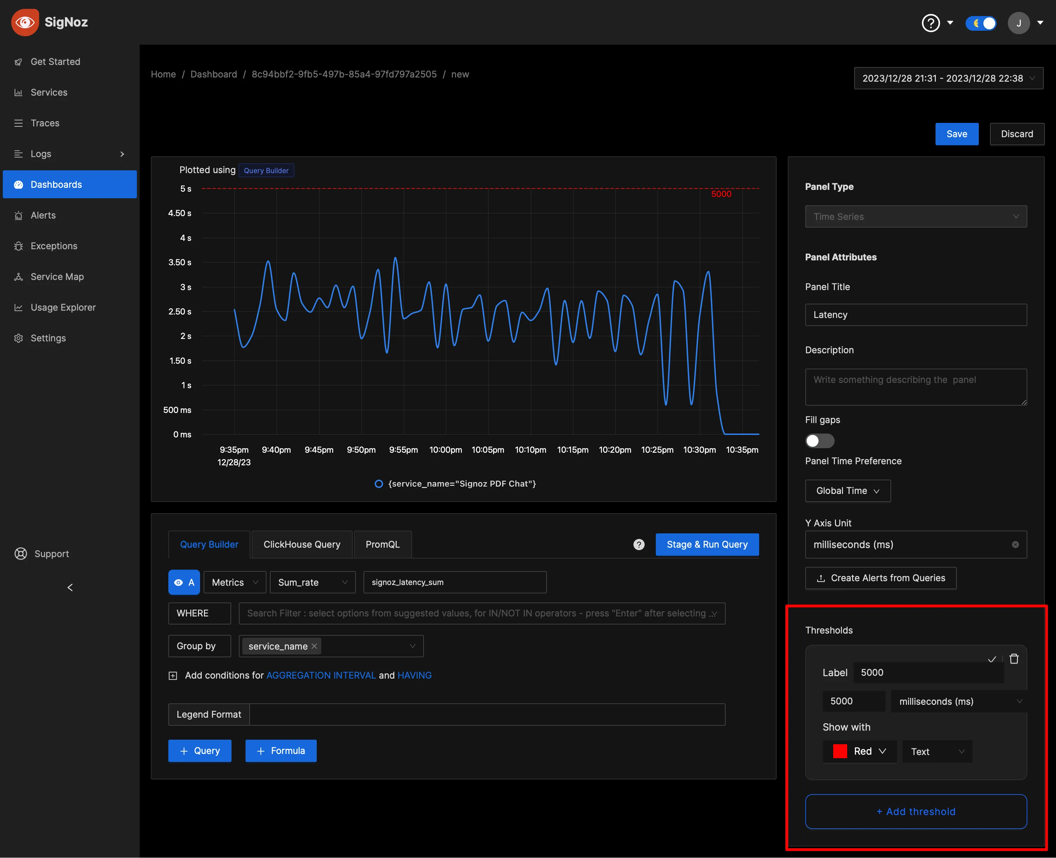Click the Exceptions bug icon

tap(19, 246)
